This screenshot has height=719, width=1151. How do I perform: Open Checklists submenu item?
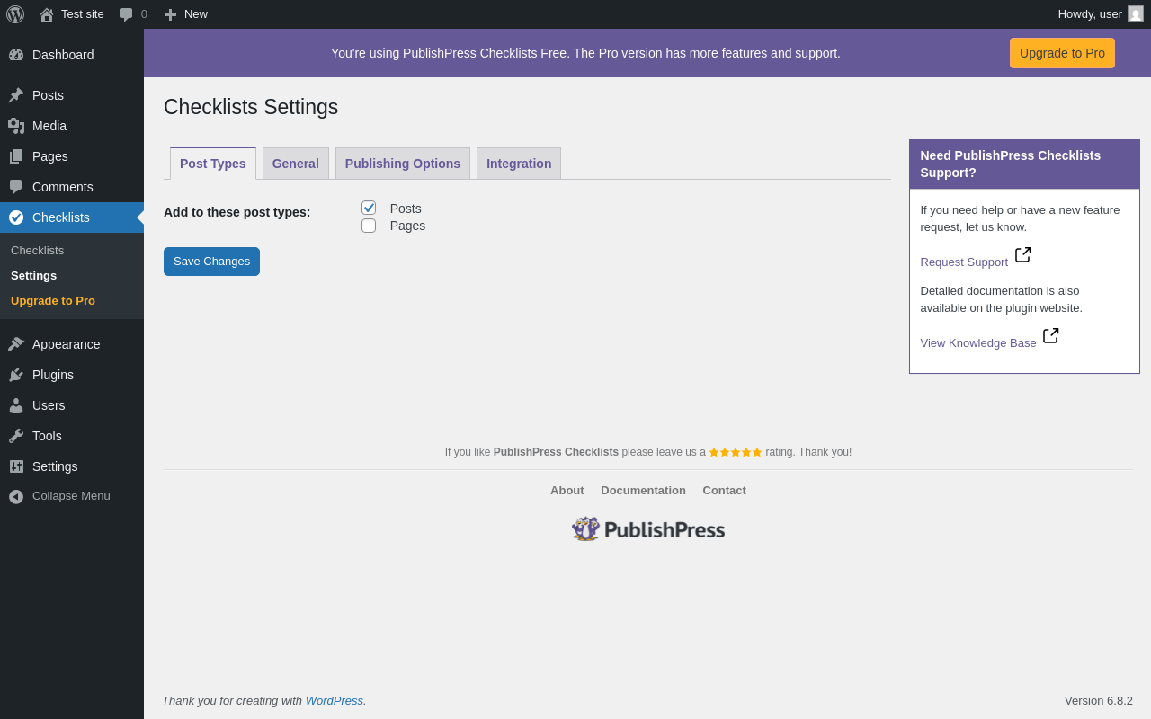(38, 250)
